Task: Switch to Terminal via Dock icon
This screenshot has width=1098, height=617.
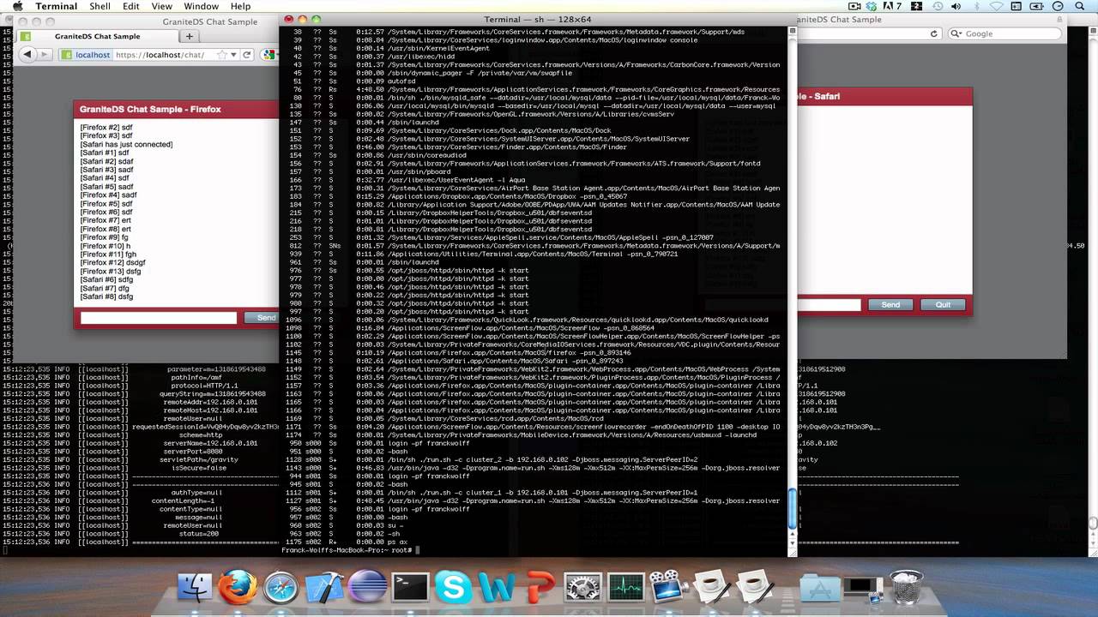Action: tap(410, 588)
